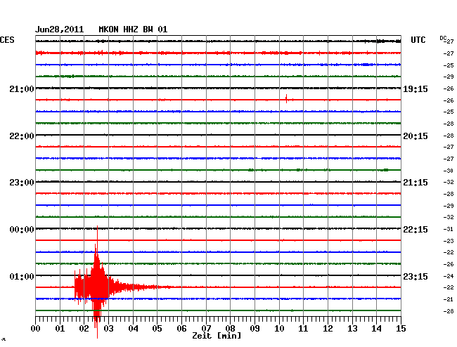Viewport: 457px width, 347px height.
Task: Click the 22:00 local time label
Action: tap(22, 136)
